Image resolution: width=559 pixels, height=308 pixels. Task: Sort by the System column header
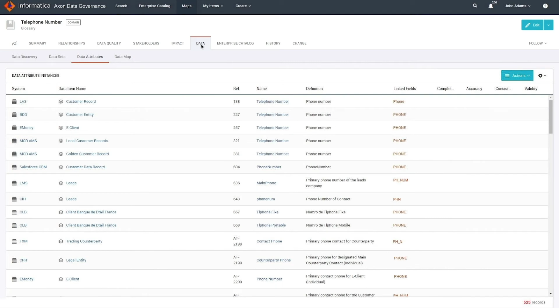(x=18, y=89)
